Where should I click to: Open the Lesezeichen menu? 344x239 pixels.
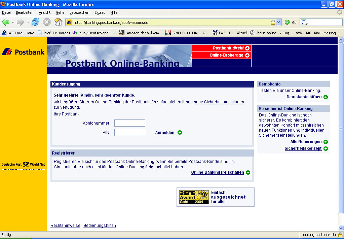click(79, 12)
